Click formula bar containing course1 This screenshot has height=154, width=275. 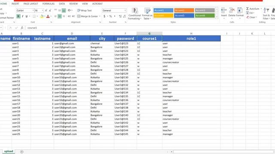click(150, 28)
